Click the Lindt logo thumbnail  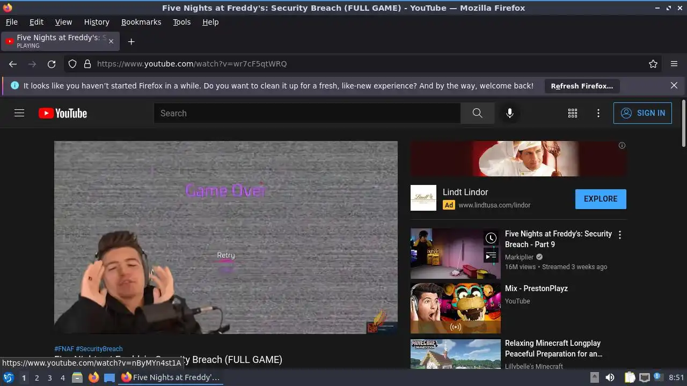(423, 198)
